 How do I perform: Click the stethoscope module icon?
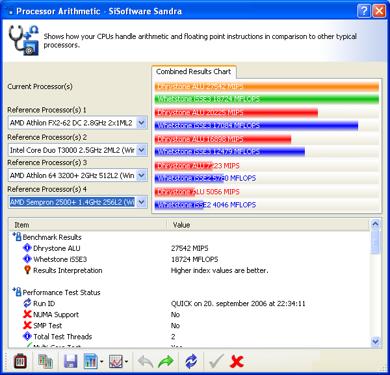click(x=23, y=40)
